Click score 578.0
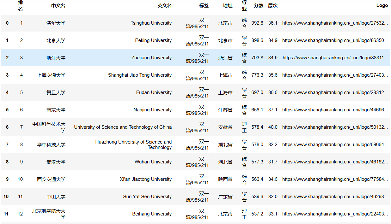Screen dimensions: 391x224 tap(257, 144)
